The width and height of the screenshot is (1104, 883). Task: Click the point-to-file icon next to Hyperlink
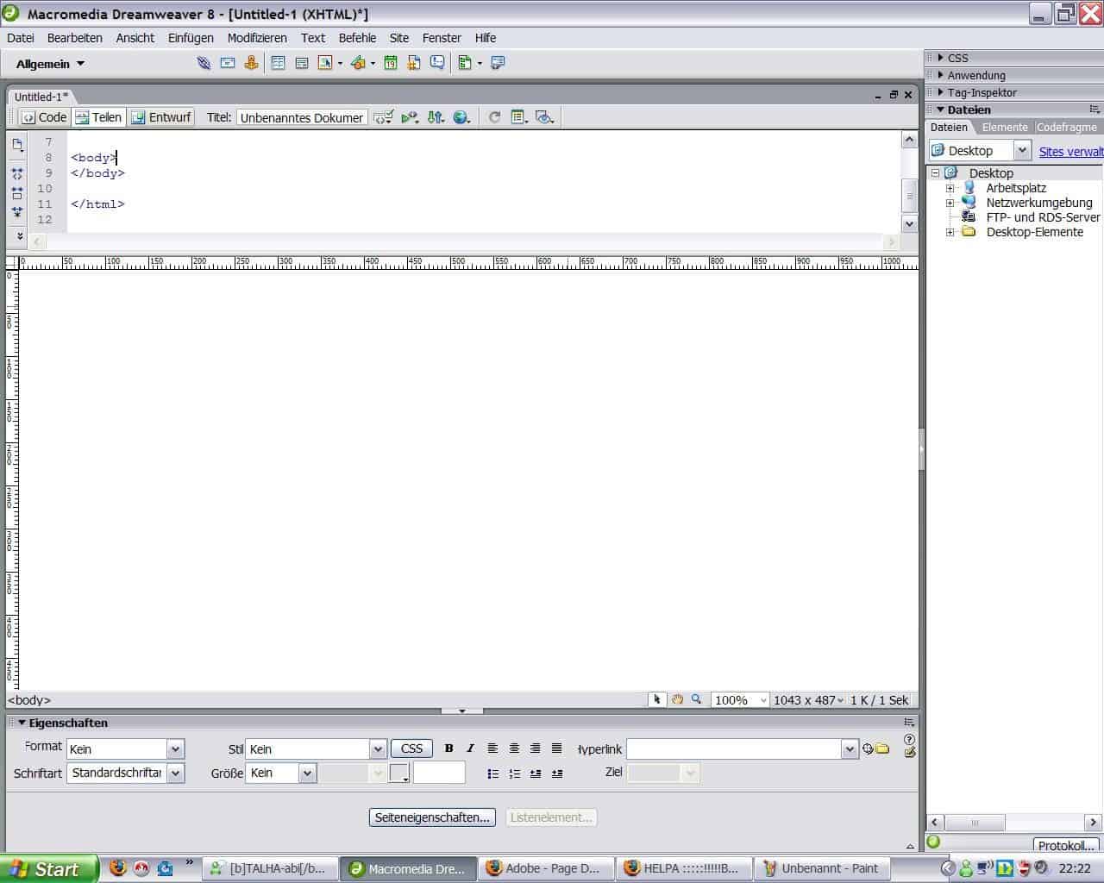(x=868, y=748)
